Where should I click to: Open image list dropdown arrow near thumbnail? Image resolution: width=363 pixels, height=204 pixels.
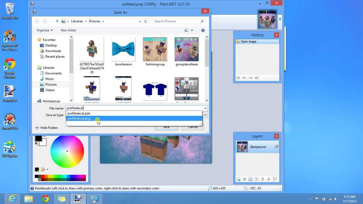pos(280,19)
